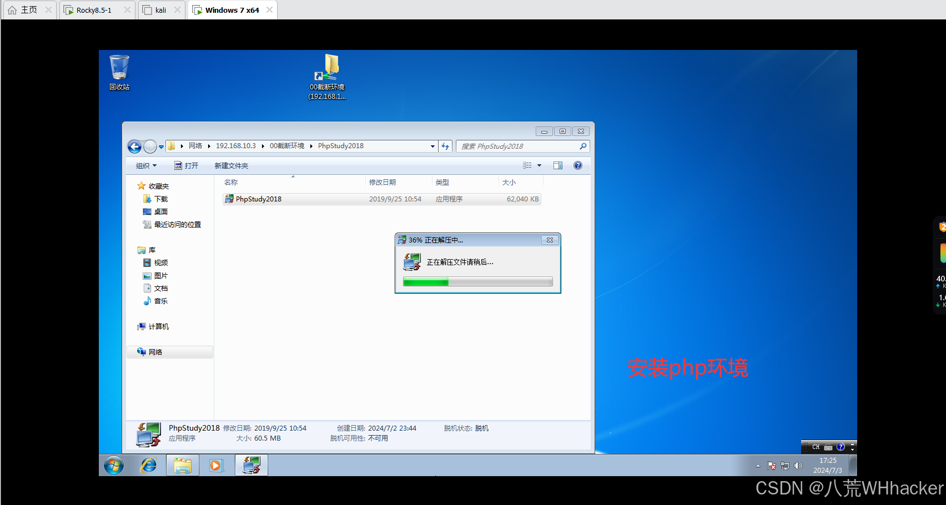Select 网络 in navigation pane

coord(170,352)
